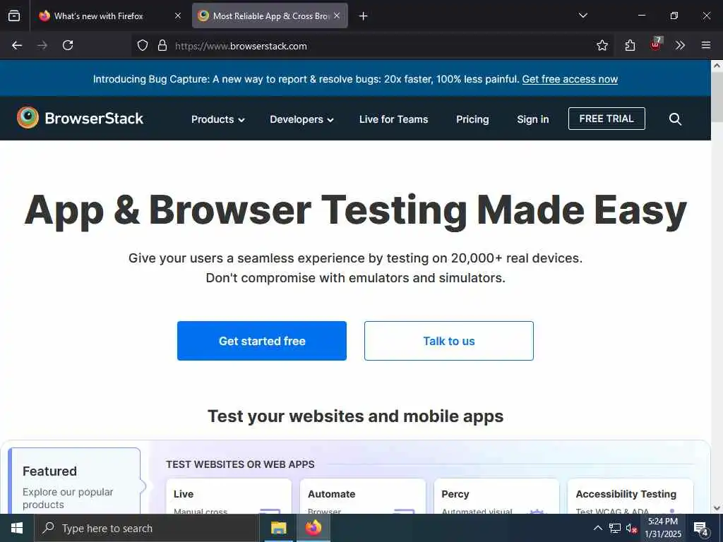Reload the current page

point(68,45)
